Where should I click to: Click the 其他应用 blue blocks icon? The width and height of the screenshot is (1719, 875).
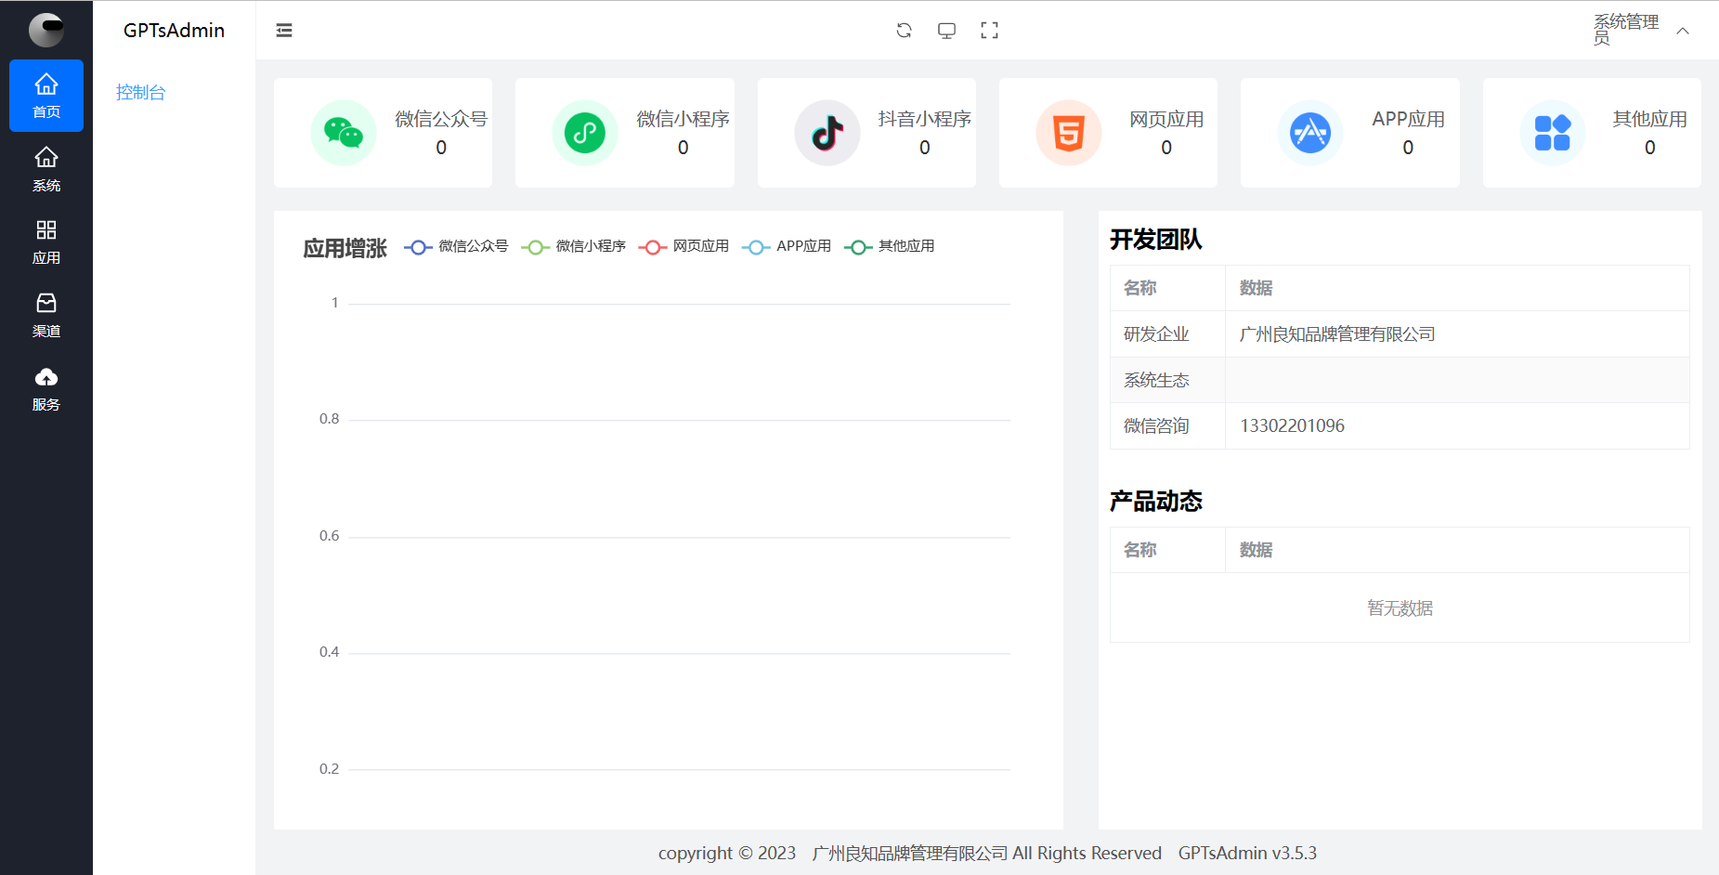click(1553, 133)
